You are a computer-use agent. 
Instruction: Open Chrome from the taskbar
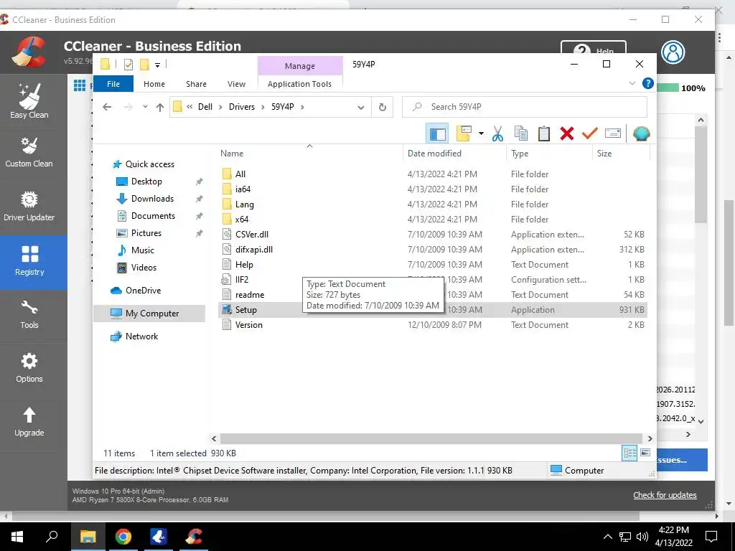(123, 537)
